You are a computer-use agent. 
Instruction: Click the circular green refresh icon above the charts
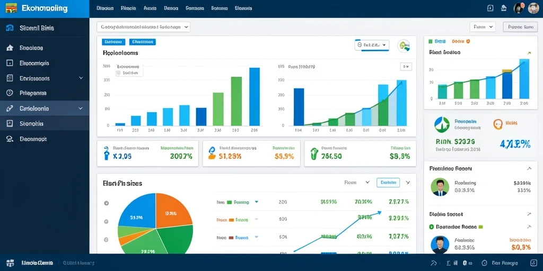(x=404, y=46)
